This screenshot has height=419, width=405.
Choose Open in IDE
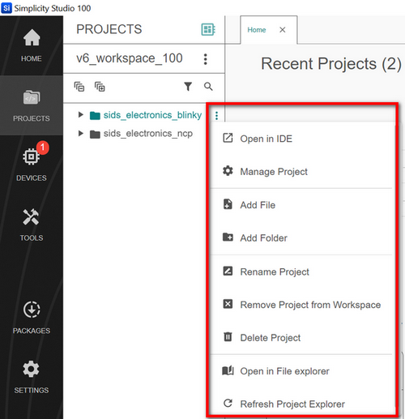coord(301,139)
